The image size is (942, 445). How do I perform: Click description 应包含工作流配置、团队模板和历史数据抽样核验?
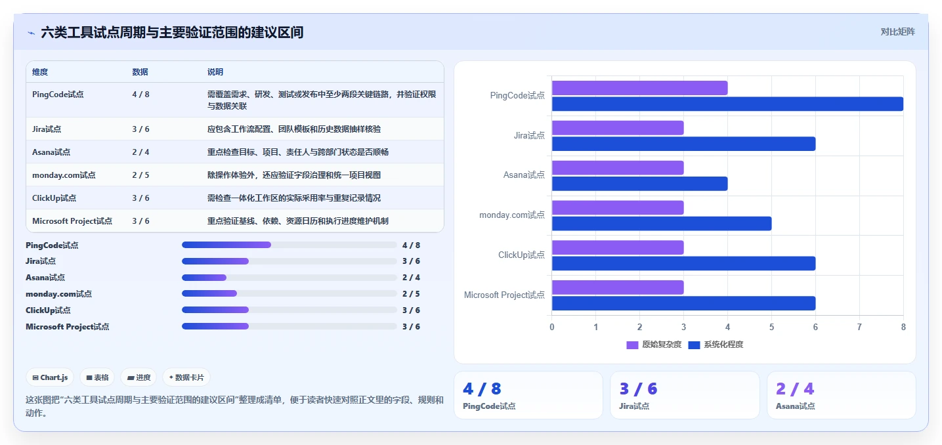[x=294, y=129]
